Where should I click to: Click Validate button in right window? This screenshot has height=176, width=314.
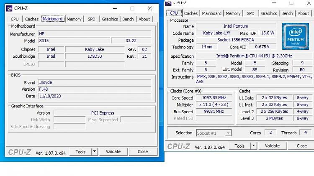[x=273, y=146]
